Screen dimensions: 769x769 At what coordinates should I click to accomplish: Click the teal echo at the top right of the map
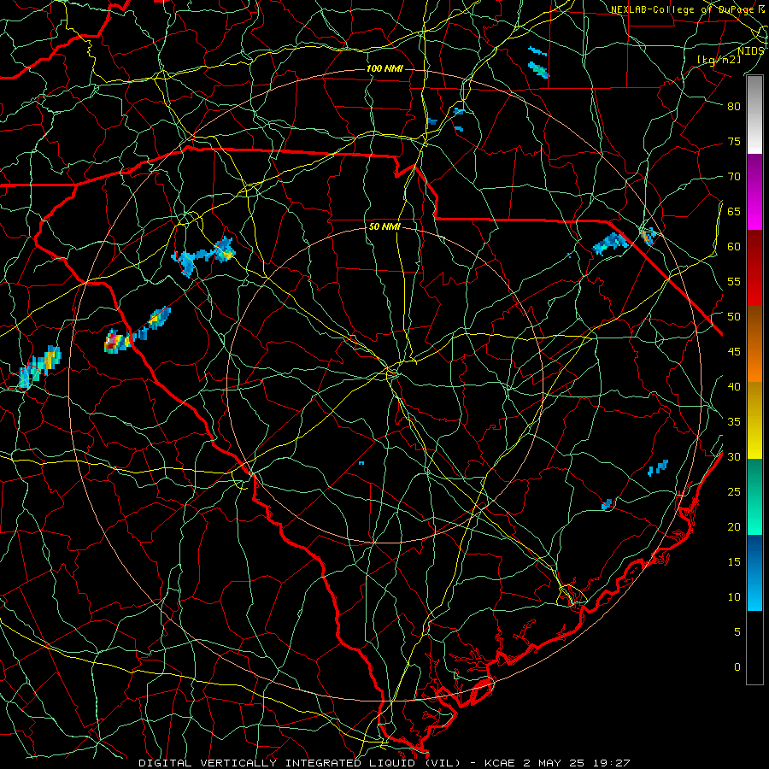(x=538, y=69)
